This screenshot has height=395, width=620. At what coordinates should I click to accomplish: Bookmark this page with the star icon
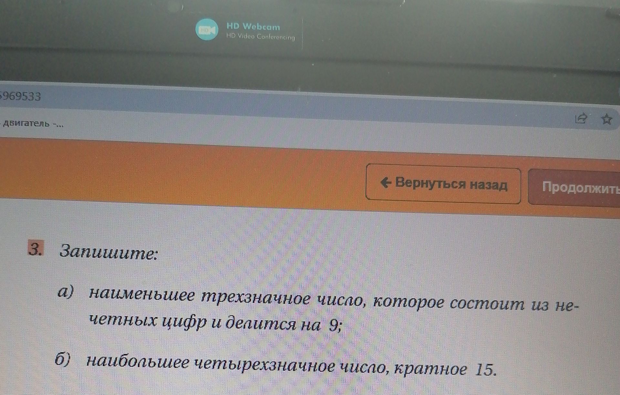(607, 119)
